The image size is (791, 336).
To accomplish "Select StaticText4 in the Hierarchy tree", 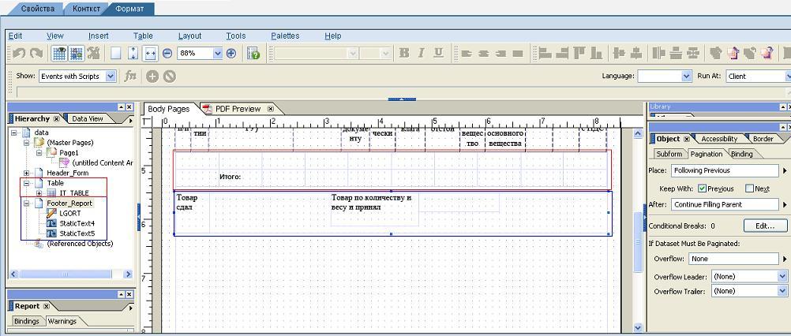I will tap(77, 223).
